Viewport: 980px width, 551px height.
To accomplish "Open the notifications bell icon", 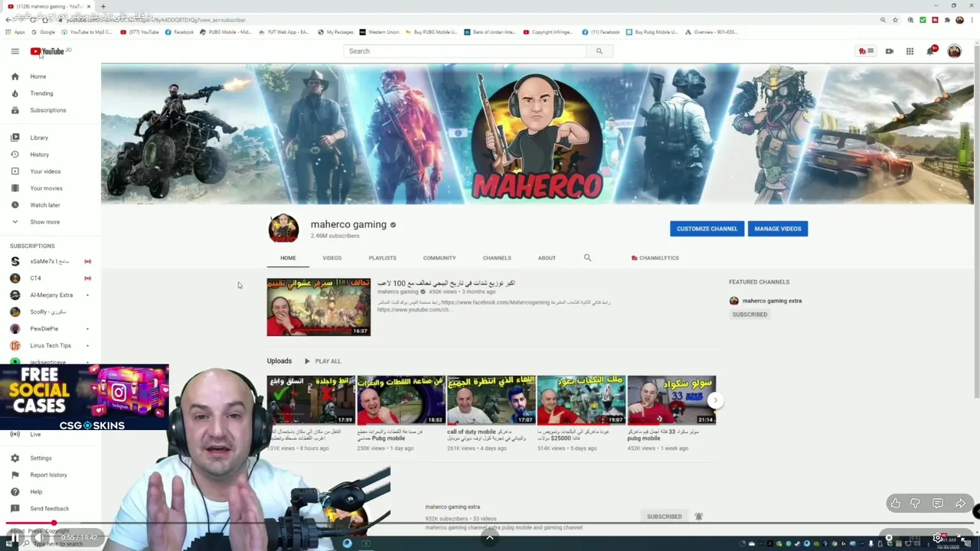I will (x=931, y=51).
